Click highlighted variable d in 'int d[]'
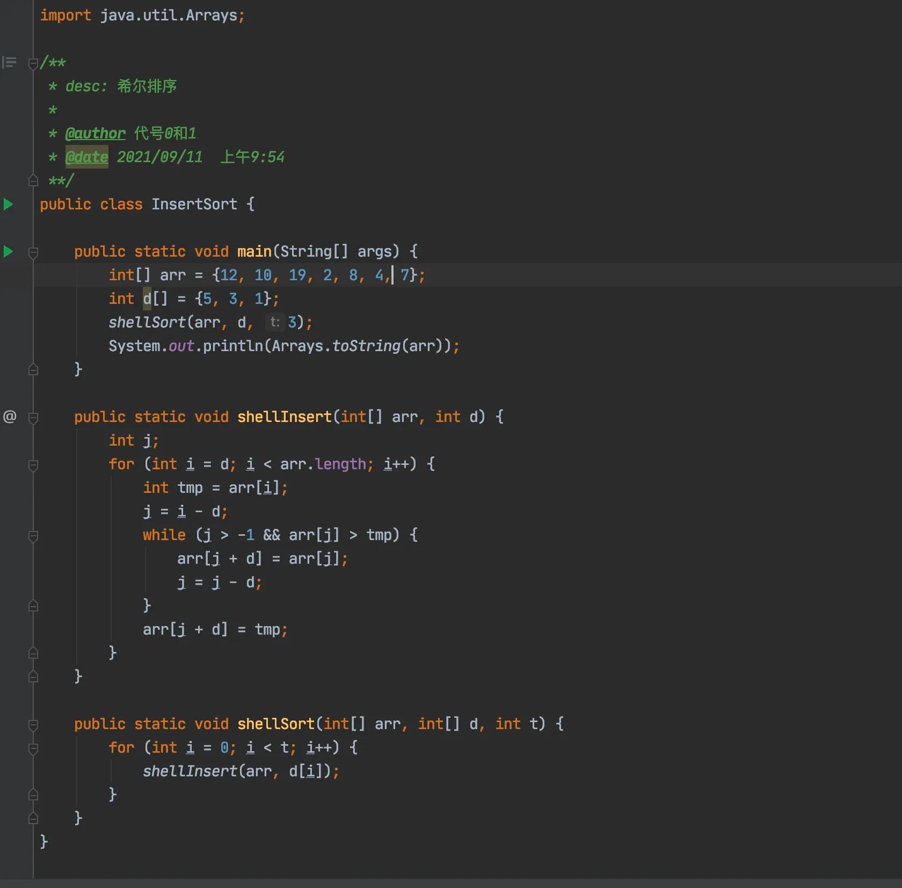 147,298
